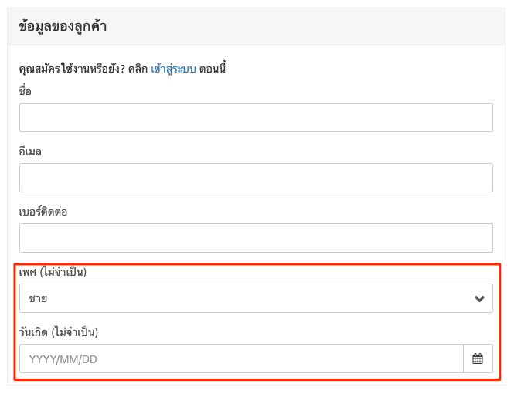514x394 pixels.
Task: Click the YYYY/MM/DD birthdate field
Action: tap(242, 358)
